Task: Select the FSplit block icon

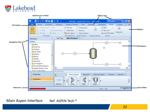Action: [x=84, y=81]
